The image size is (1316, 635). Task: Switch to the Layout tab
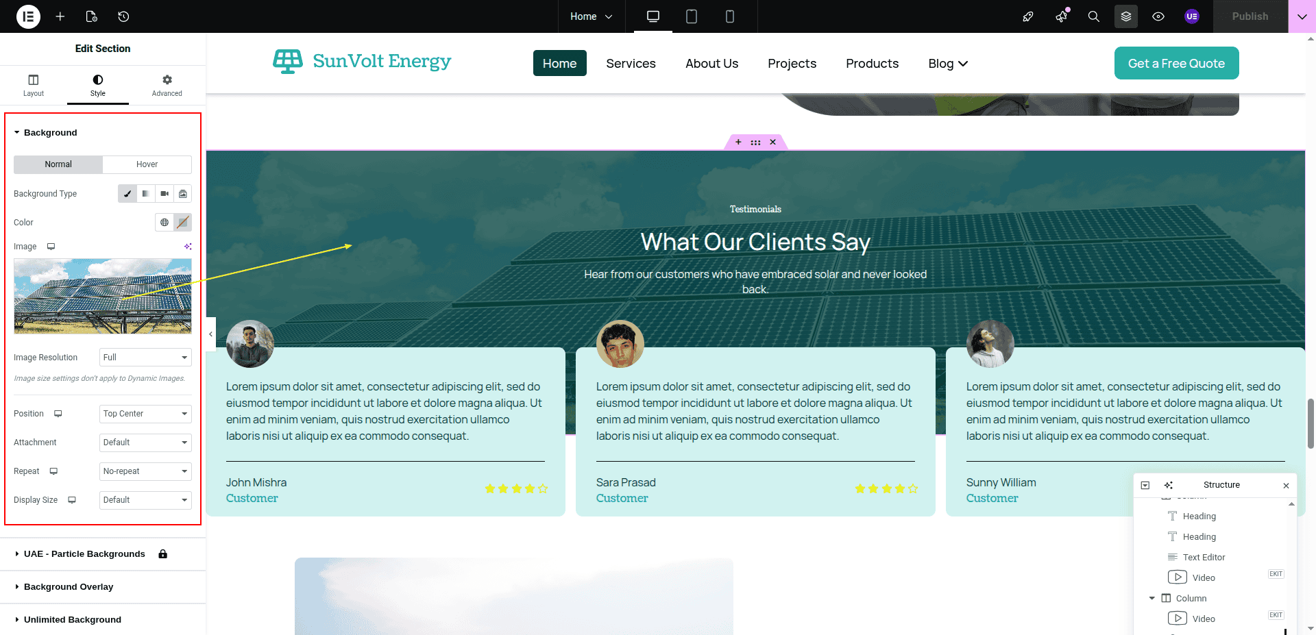click(x=33, y=86)
